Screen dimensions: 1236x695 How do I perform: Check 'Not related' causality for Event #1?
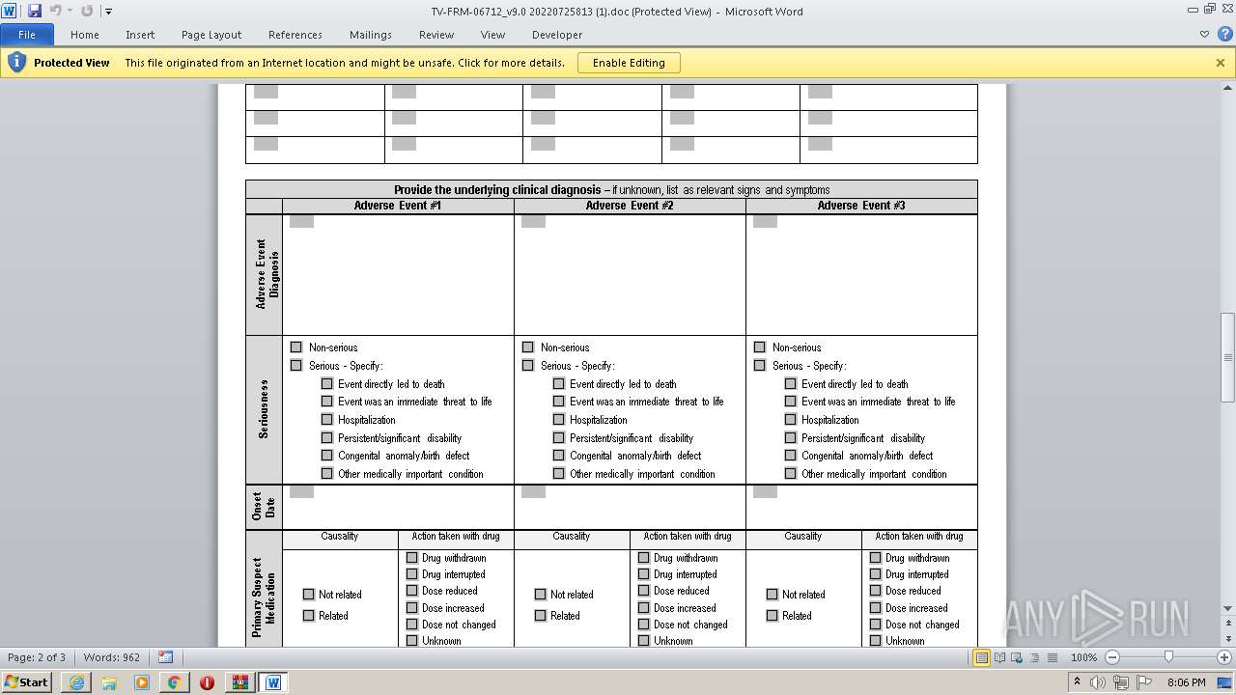[309, 595]
